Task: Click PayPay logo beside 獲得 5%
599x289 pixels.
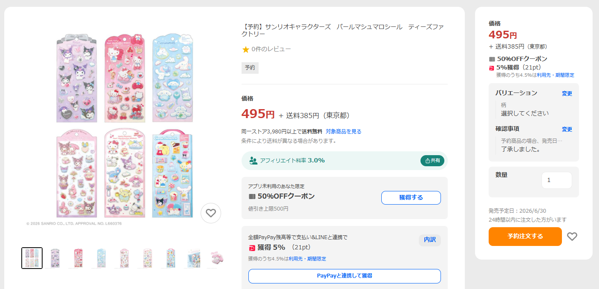Action: (x=252, y=248)
